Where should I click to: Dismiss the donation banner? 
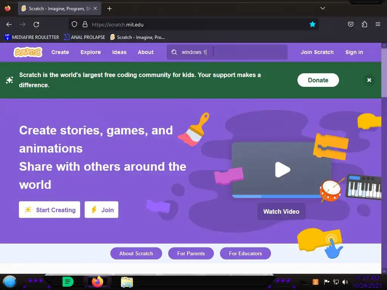[x=369, y=80]
